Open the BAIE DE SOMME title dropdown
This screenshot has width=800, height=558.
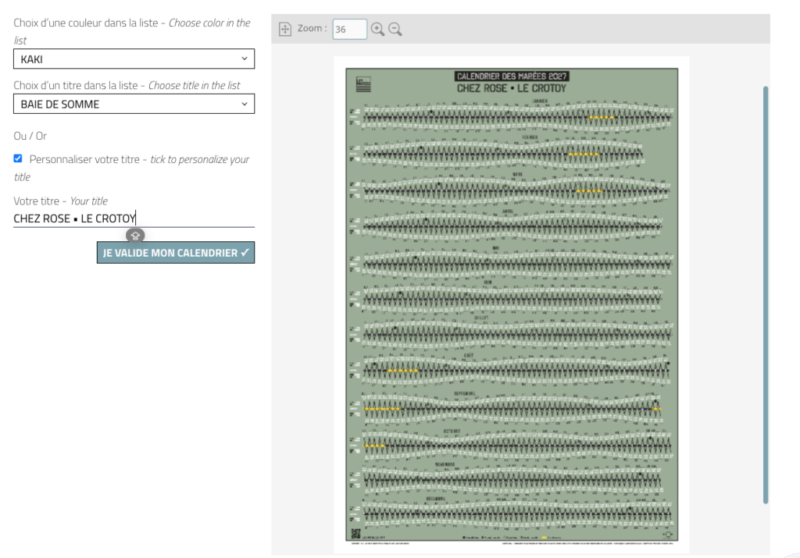pos(134,104)
